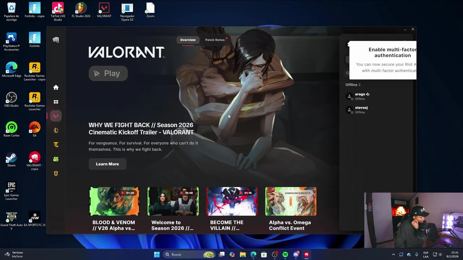This screenshot has width=463, height=260.
Task: Open Grand Theft Auto V desktop shortcut
Action: (x=12, y=221)
